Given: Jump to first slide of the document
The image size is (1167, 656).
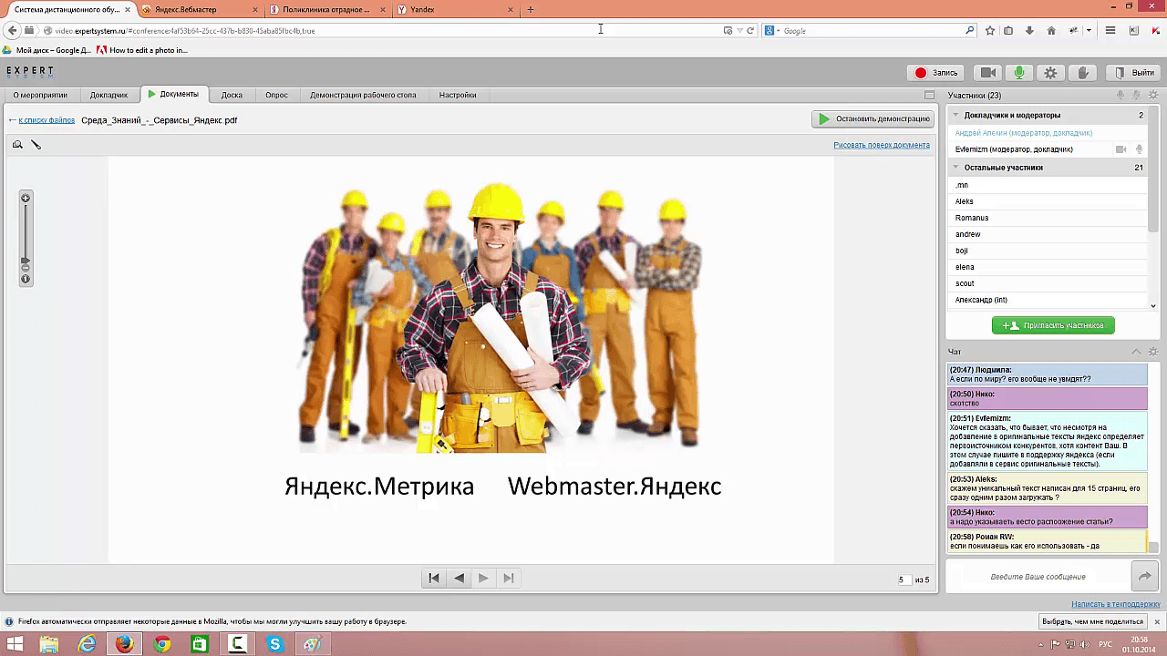Looking at the screenshot, I should click(434, 578).
